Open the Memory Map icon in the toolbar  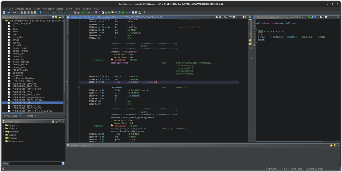[x=103, y=12]
